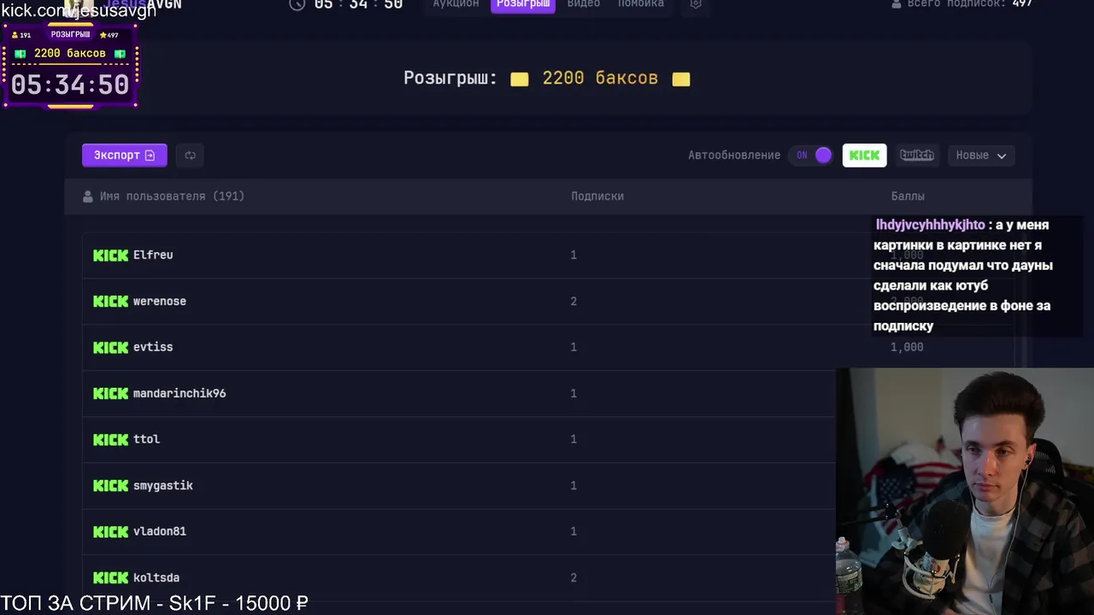Click the Kick icon beside evtiss
The height and width of the screenshot is (615, 1094).
tap(110, 348)
